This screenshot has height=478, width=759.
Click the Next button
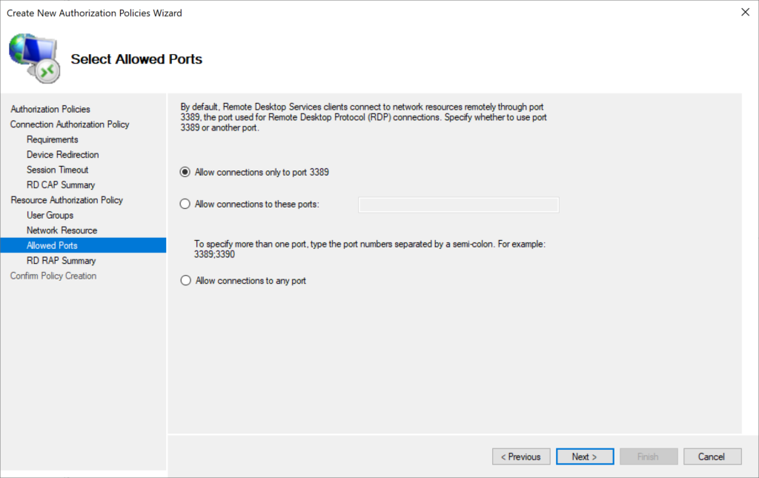584,457
